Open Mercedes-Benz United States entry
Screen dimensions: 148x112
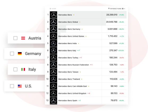[x=71, y=36]
